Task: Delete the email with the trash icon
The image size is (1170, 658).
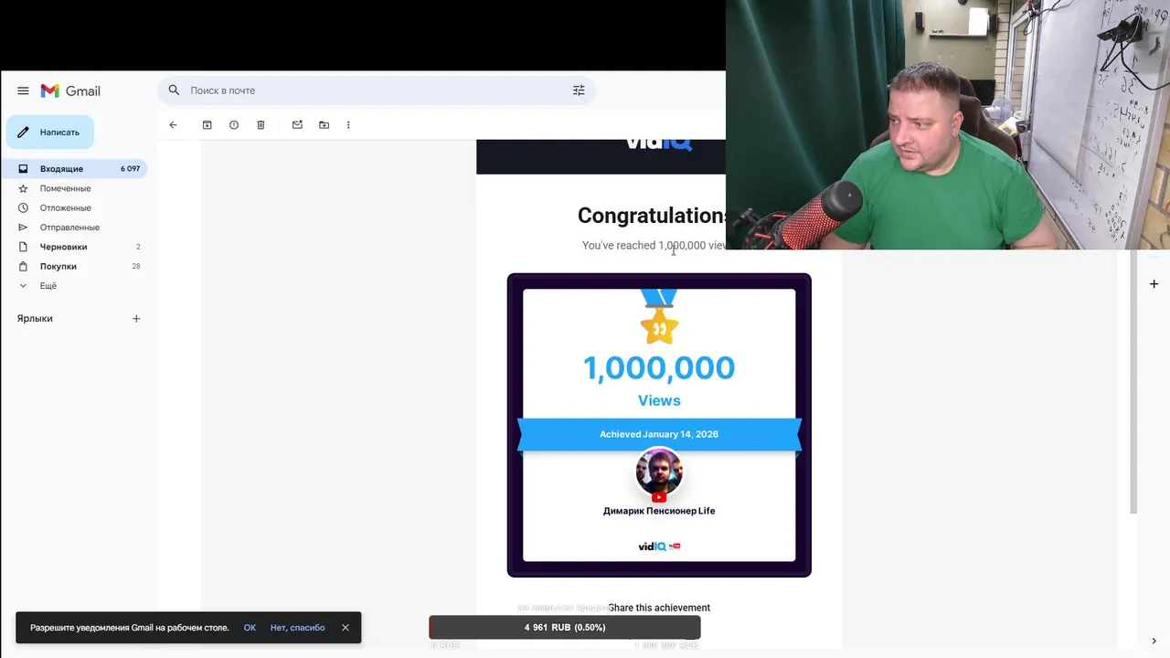Action: point(261,125)
